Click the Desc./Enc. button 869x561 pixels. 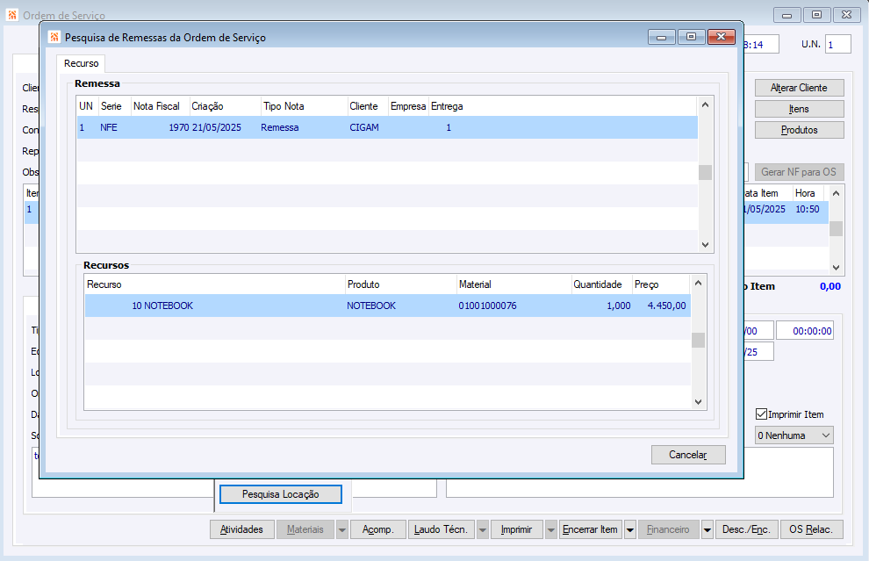coord(746,529)
